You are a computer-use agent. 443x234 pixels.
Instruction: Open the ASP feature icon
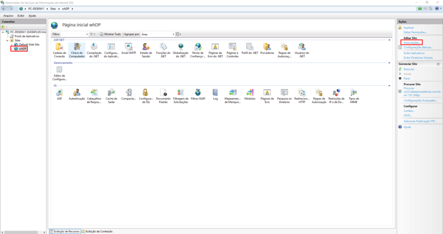pos(59,94)
